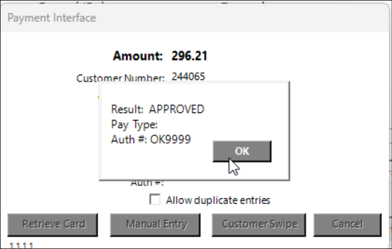The image size is (392, 249).
Task: Click the Customer Number label
Action: tap(120, 78)
